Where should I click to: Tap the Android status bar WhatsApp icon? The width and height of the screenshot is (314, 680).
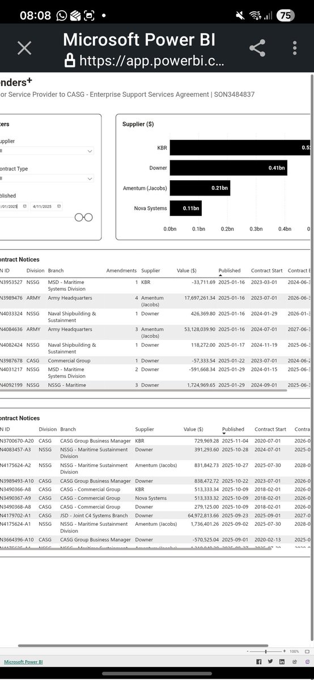(61, 15)
